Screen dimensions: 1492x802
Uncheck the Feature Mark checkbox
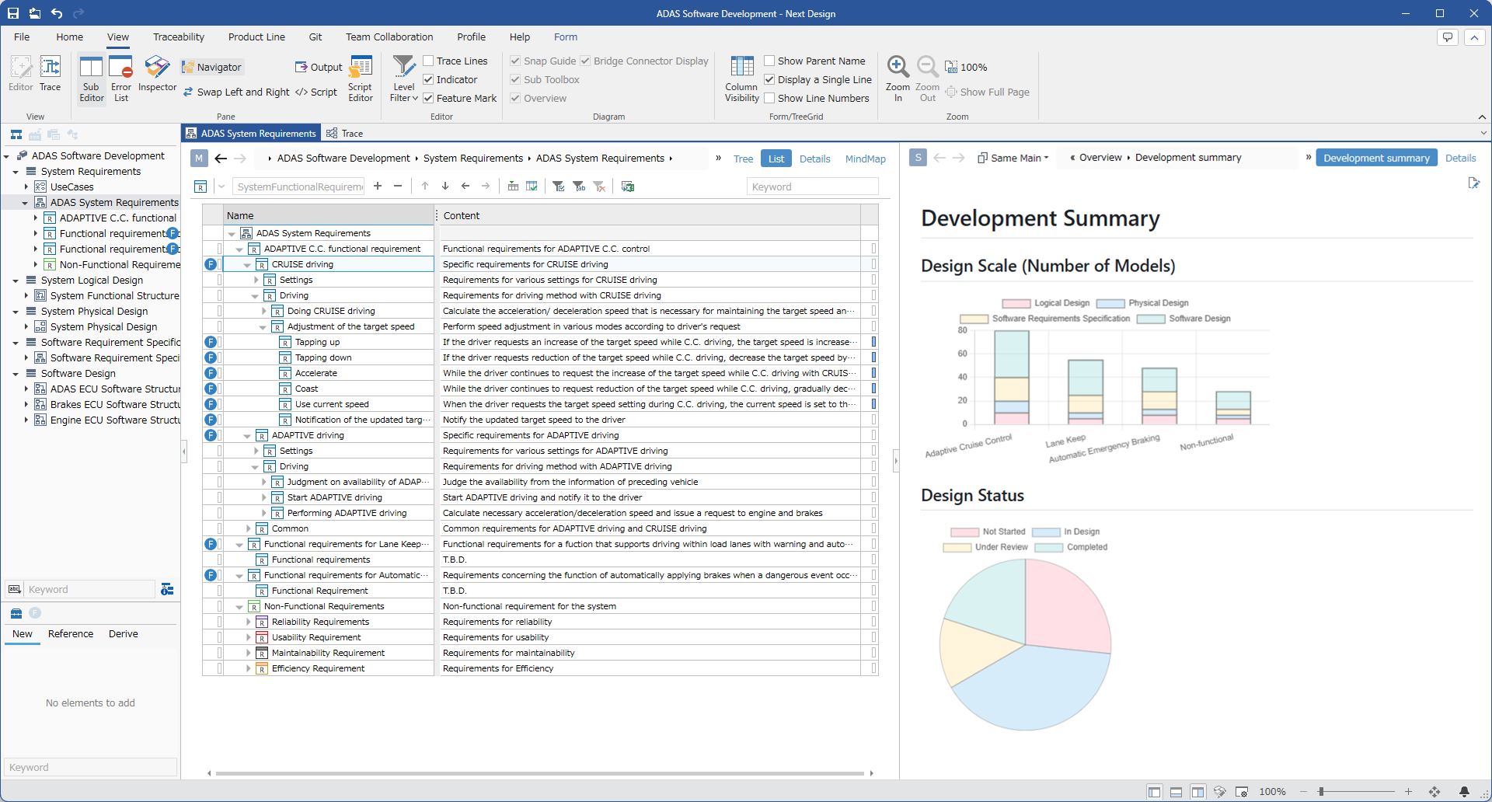[428, 98]
